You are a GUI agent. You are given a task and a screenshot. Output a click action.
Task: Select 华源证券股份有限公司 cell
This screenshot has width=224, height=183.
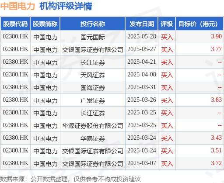93,126
